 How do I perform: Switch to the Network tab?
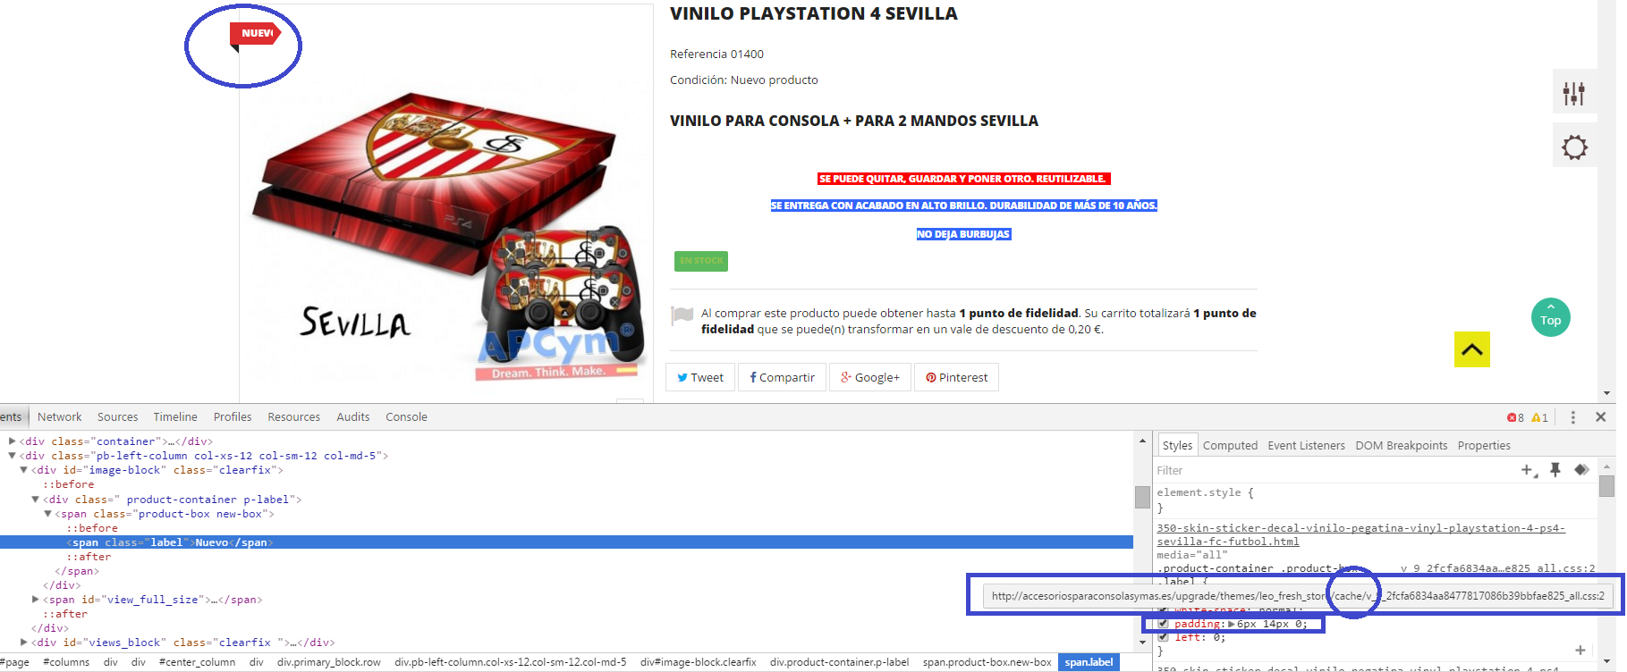(x=59, y=417)
